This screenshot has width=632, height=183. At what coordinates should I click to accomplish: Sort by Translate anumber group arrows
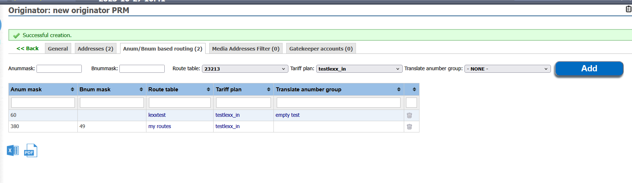click(x=399, y=89)
